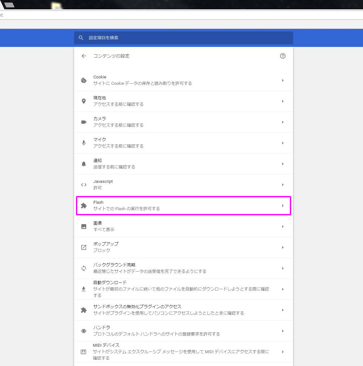Open the 現在地 settings title
Image resolution: width=363 pixels, height=366 pixels.
(x=100, y=98)
